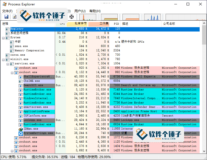Click the Process Explorer title bar icon
This screenshot has height=160, width=207.
[x=5, y=4]
